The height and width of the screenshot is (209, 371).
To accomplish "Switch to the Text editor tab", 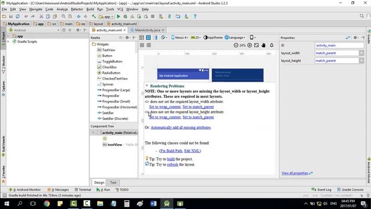I will 113,182.
